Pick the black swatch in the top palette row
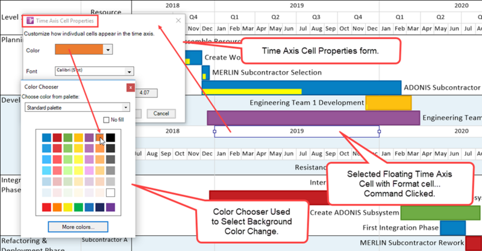 point(110,138)
